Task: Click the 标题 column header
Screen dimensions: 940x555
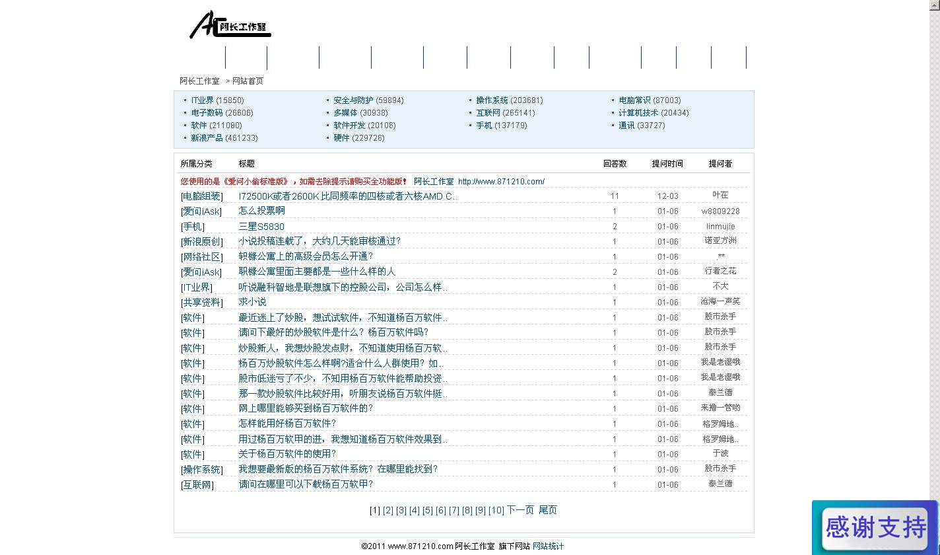Action: pyautogui.click(x=246, y=164)
